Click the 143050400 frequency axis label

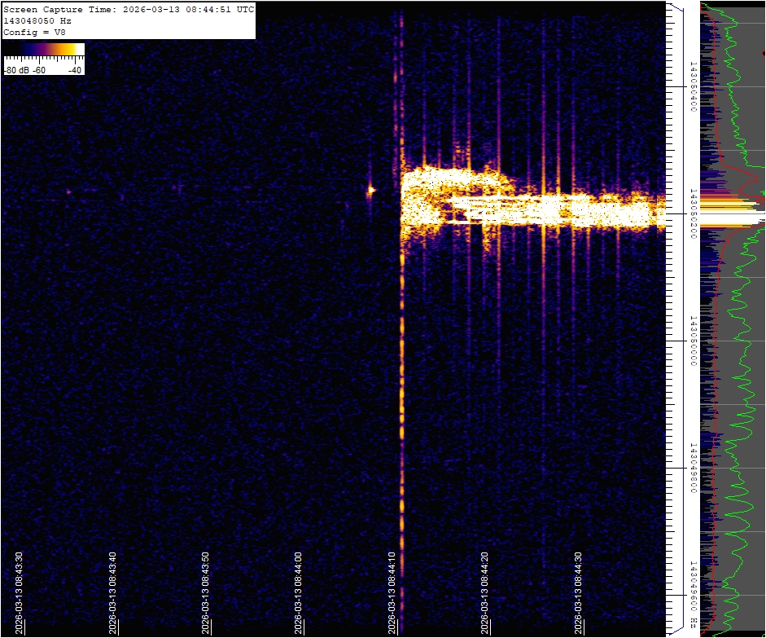click(x=694, y=86)
